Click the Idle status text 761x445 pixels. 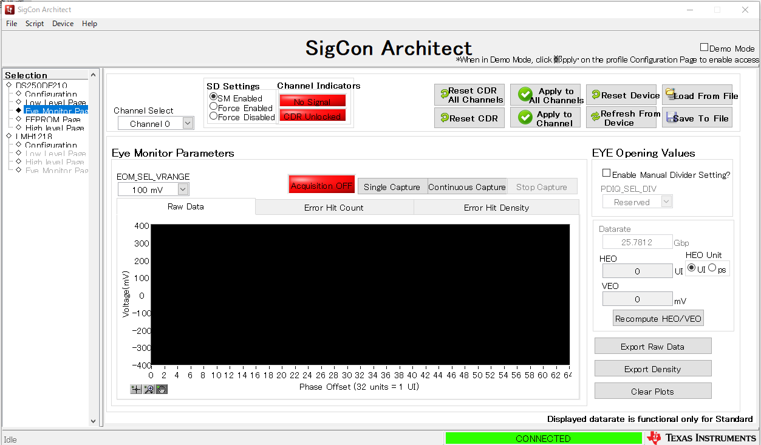point(10,439)
